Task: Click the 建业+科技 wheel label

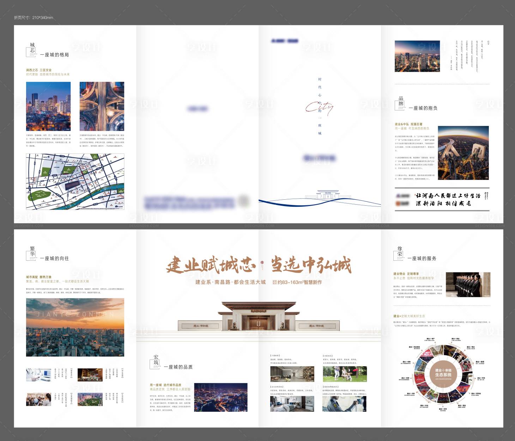Action: pos(482,378)
